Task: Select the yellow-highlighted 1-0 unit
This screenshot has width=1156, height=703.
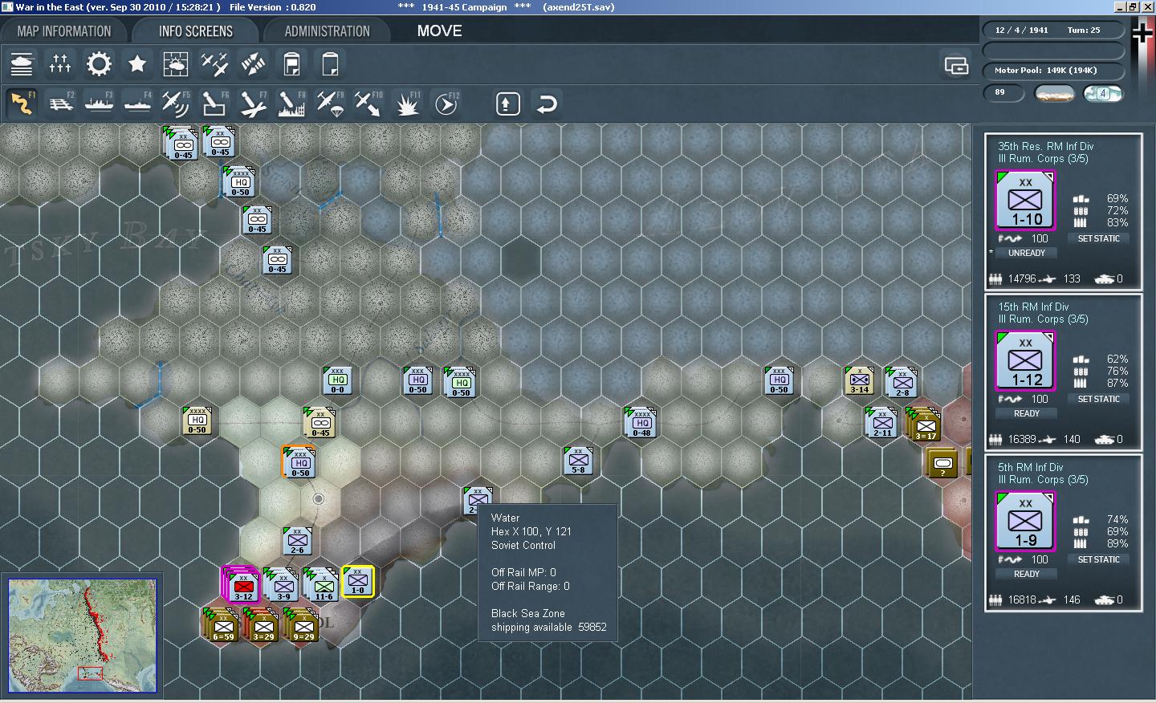Action: coord(358,581)
